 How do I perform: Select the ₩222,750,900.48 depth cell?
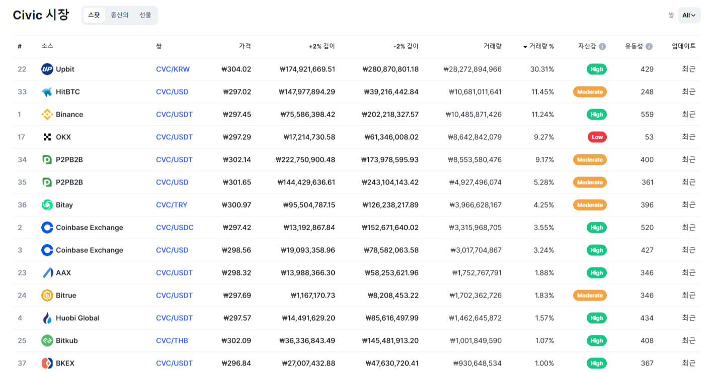pyautogui.click(x=305, y=160)
